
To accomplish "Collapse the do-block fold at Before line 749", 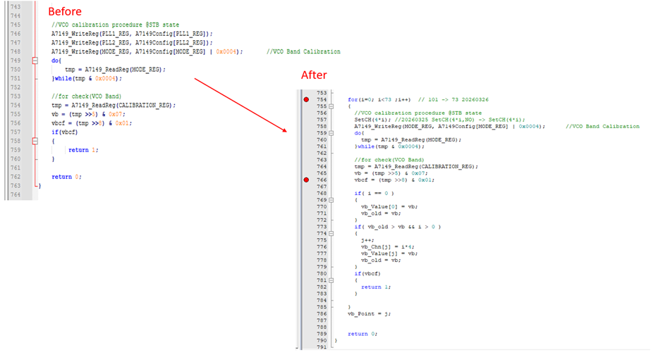I will click(x=35, y=61).
